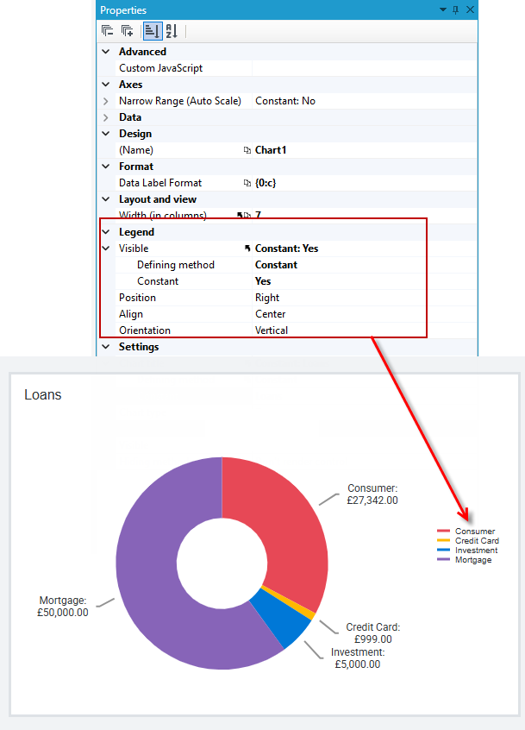Screen dimensions: 525x730
Task: Select the 'Position' property label
Action: pos(137,298)
